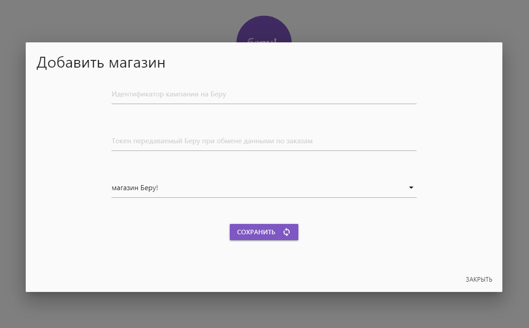Click the token placeholder text about заказам
Viewport: 529px width, 328px height.
212,141
